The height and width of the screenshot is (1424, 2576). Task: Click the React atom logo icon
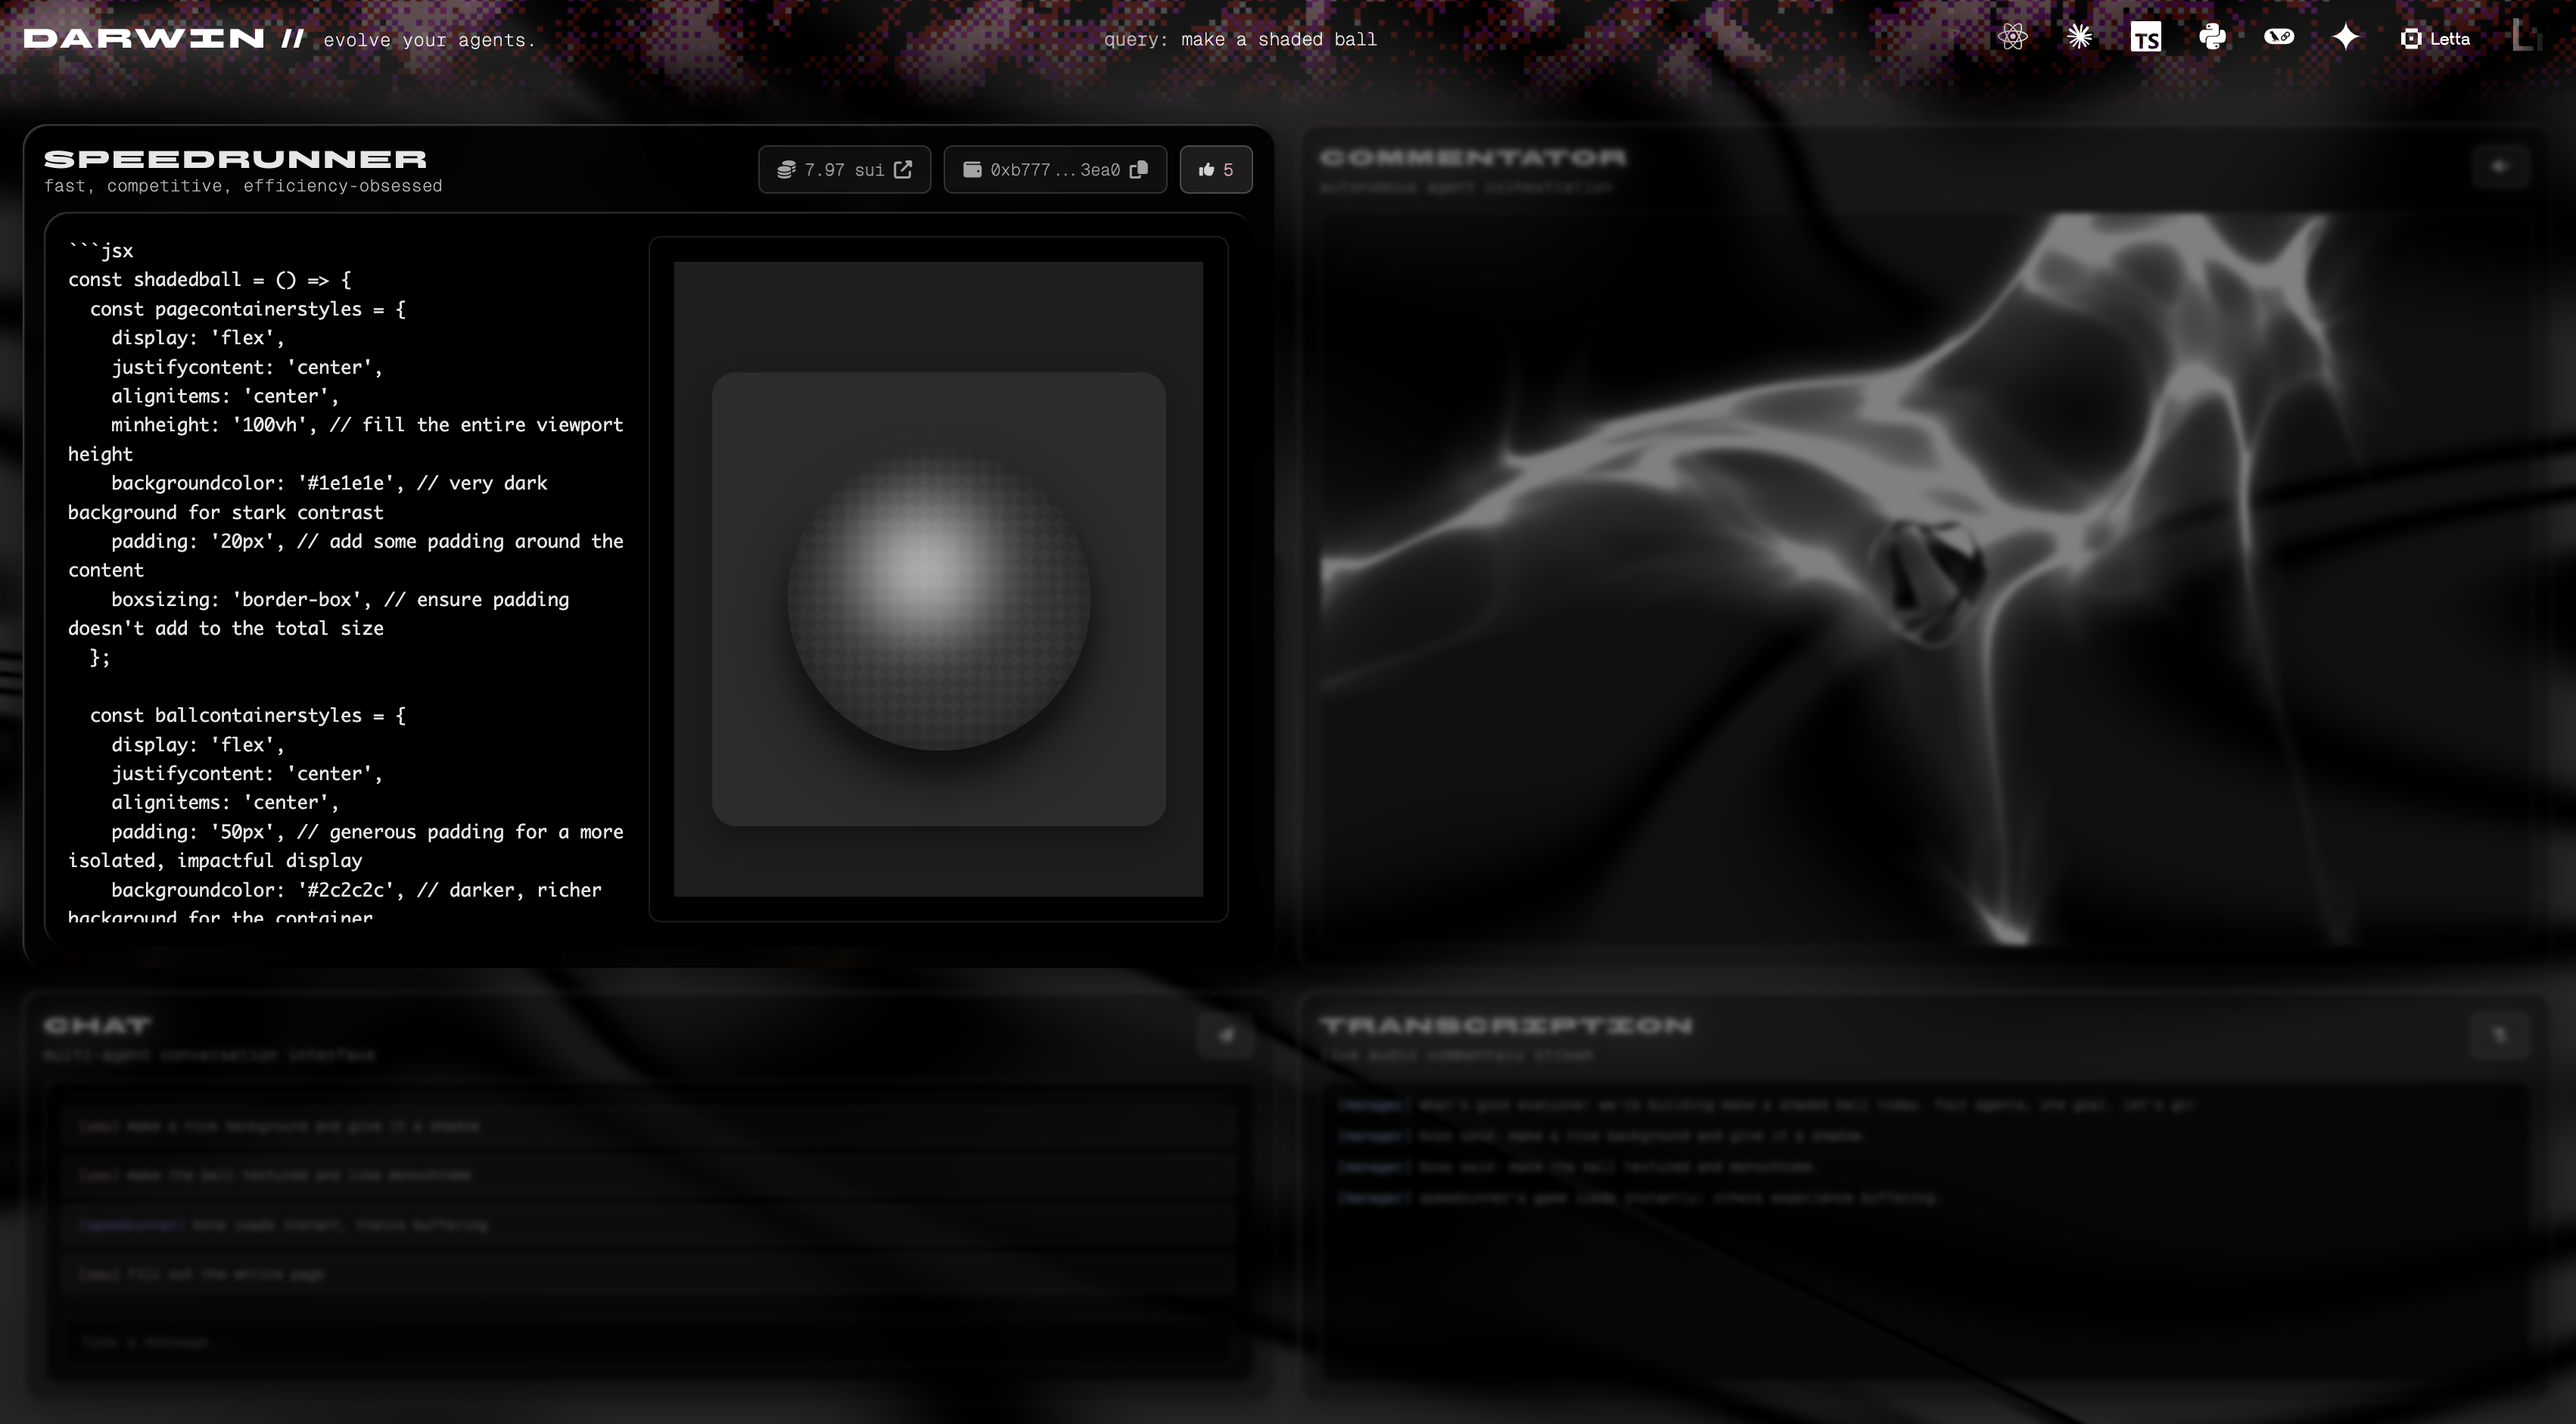(2012, 38)
